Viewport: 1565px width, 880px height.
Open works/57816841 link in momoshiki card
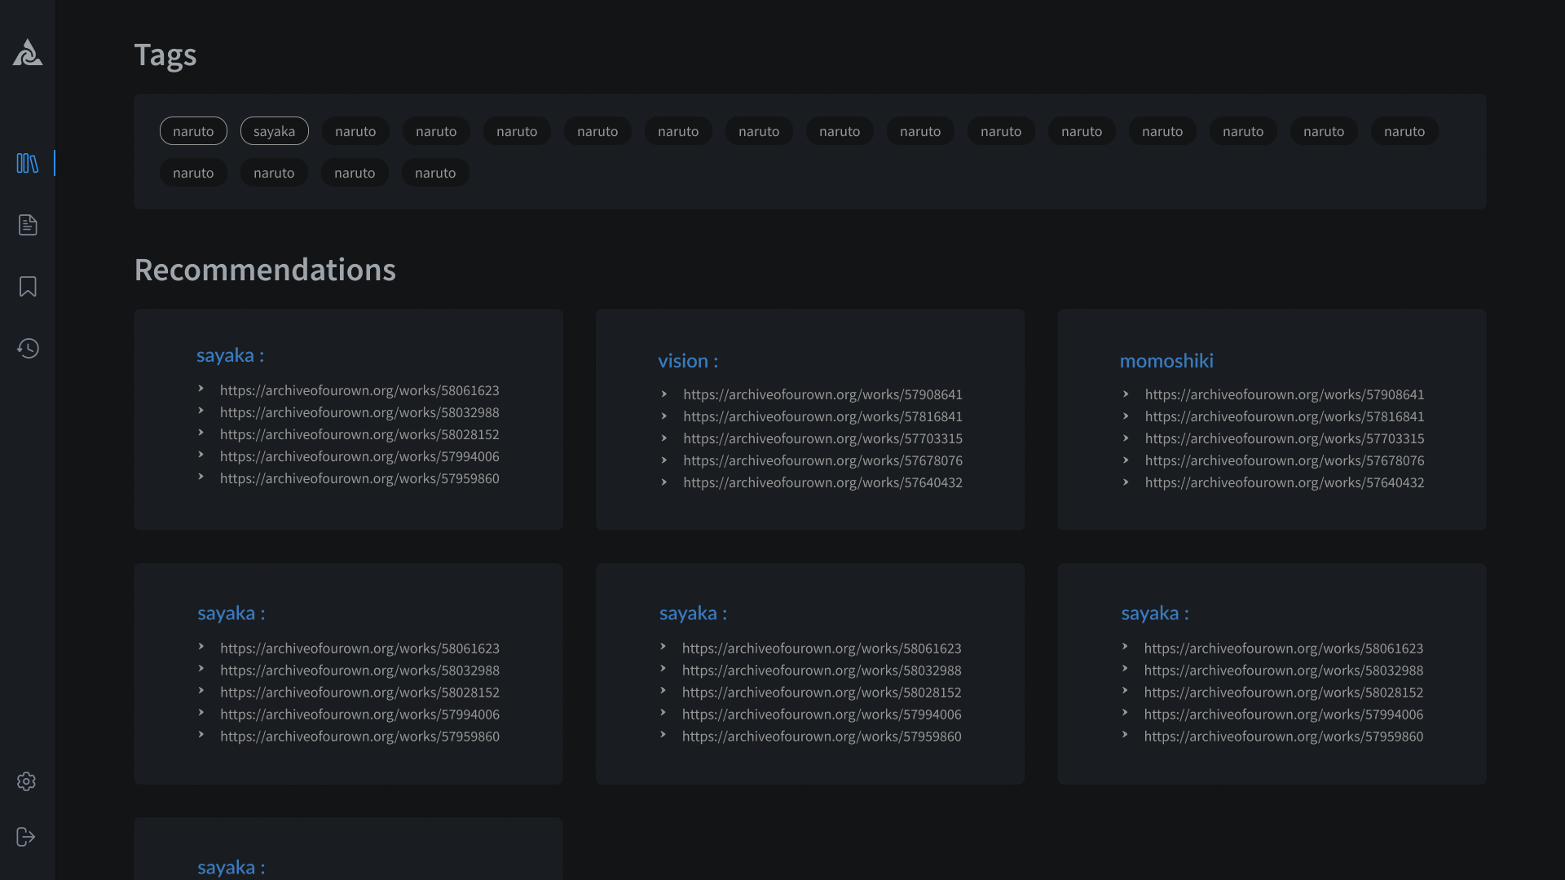click(x=1285, y=416)
